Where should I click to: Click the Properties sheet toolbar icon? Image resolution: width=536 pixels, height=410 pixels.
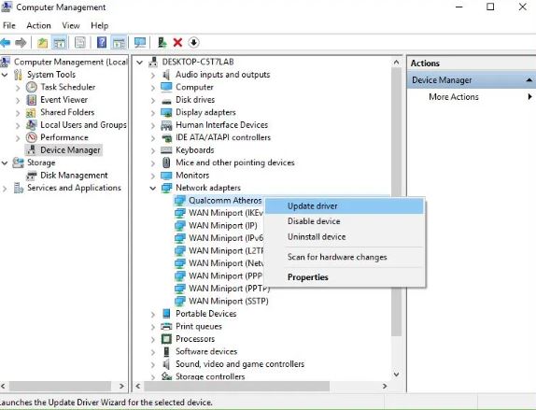click(x=80, y=43)
